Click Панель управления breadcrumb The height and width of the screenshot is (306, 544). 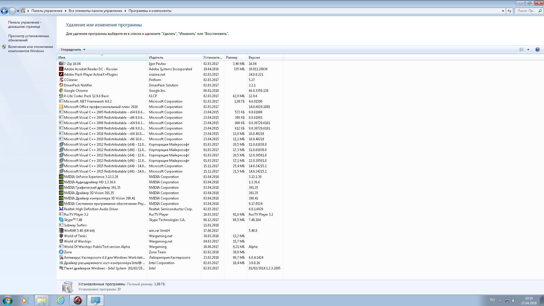47,11
